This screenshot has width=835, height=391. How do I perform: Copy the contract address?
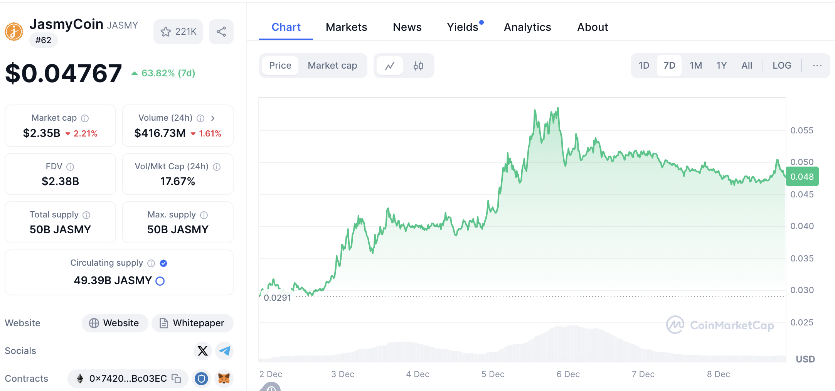pos(176,379)
